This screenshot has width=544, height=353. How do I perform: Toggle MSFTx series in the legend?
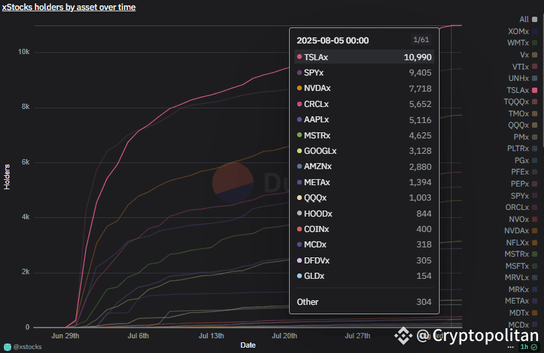point(521,266)
